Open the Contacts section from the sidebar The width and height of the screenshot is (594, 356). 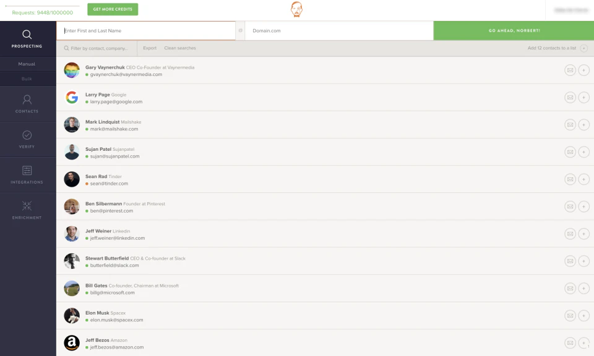27,103
